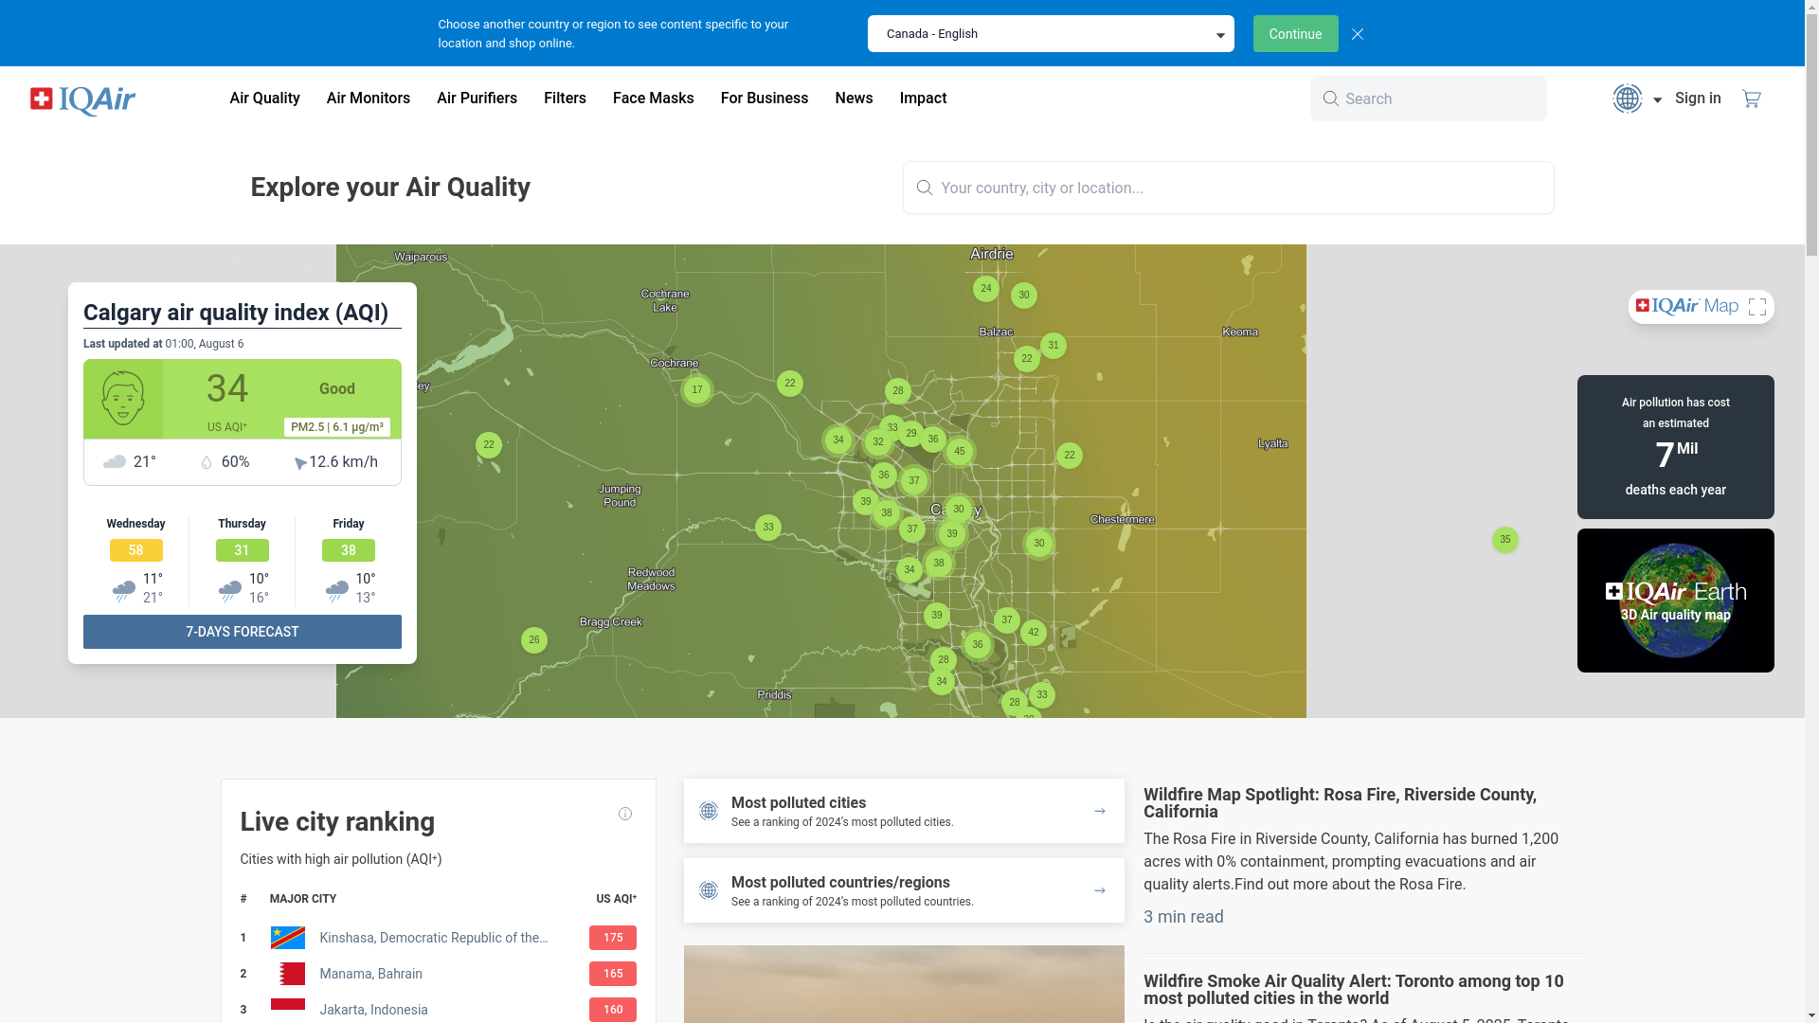
Task: Open the Rosa Fire wildfire spotlight article
Action: tap(1340, 803)
